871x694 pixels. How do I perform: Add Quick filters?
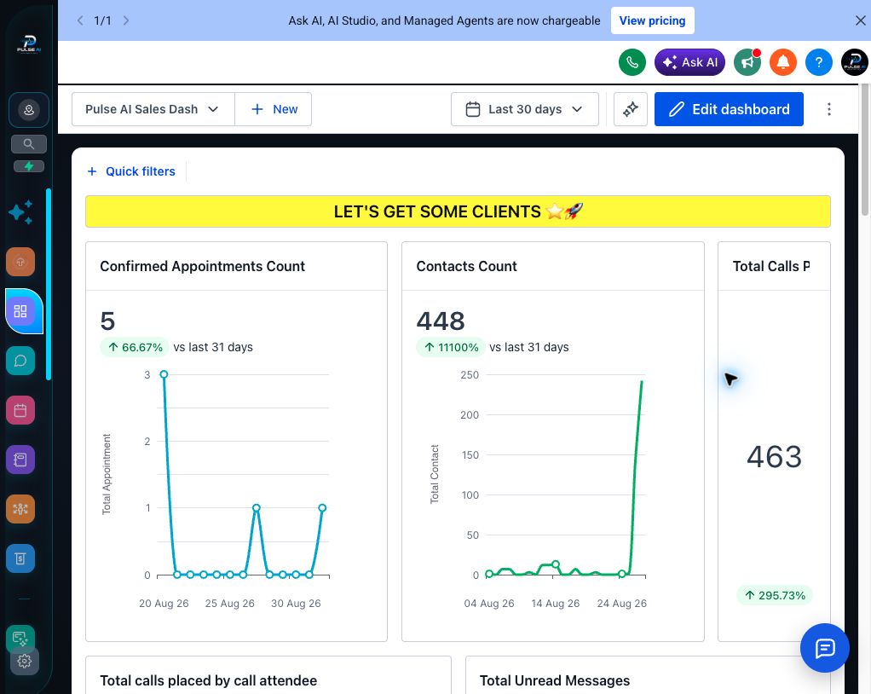131,171
